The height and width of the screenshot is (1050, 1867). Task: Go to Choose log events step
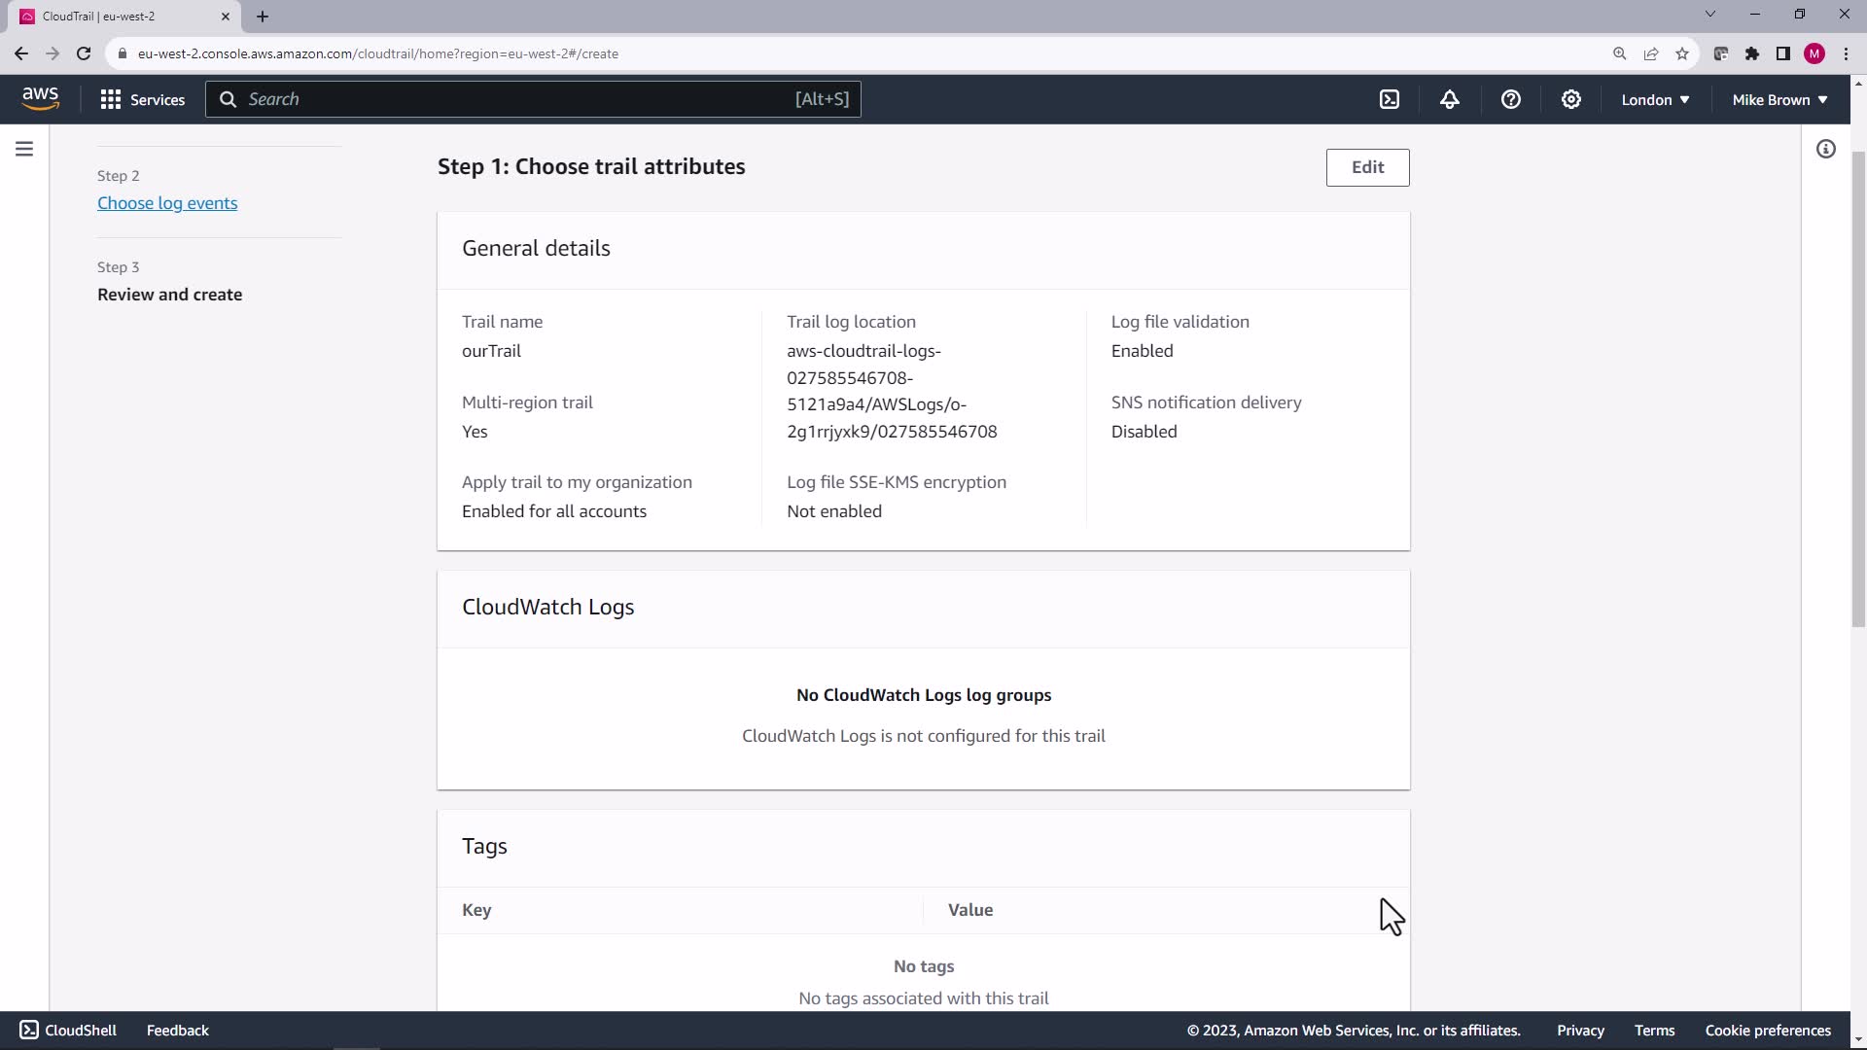click(167, 203)
